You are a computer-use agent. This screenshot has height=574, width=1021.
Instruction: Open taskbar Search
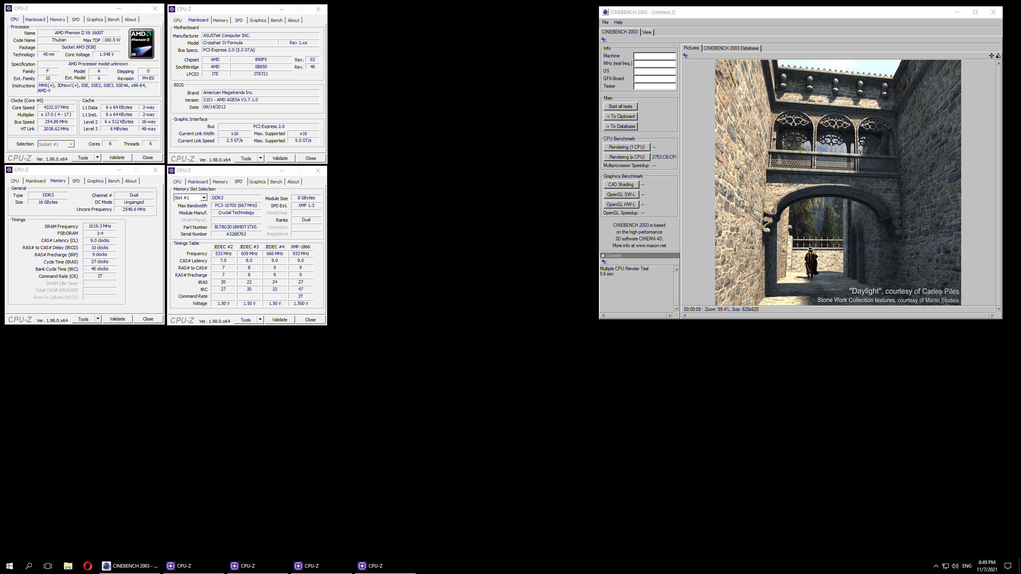29,566
